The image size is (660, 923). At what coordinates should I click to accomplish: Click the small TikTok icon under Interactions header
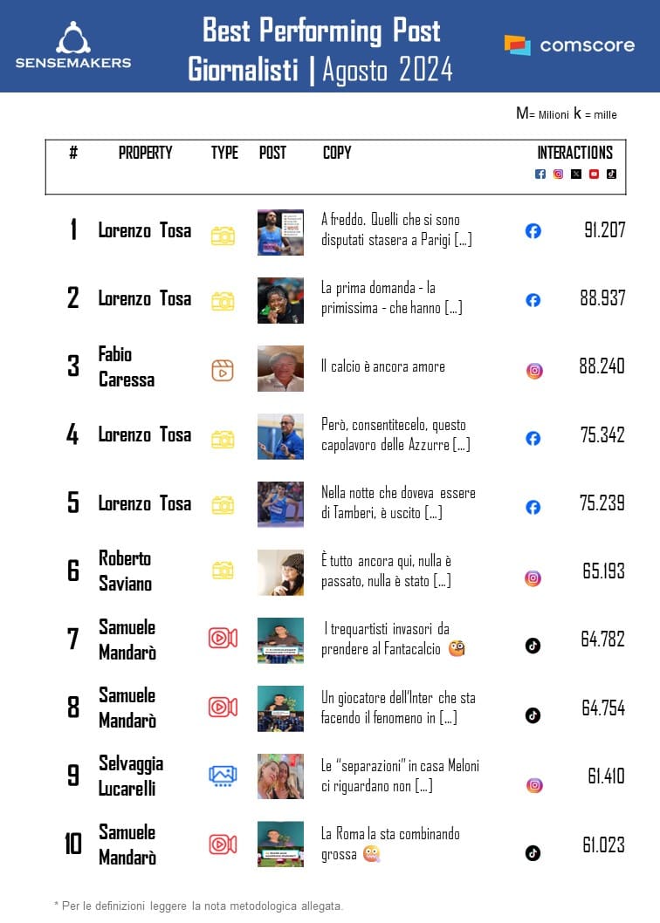coord(612,173)
